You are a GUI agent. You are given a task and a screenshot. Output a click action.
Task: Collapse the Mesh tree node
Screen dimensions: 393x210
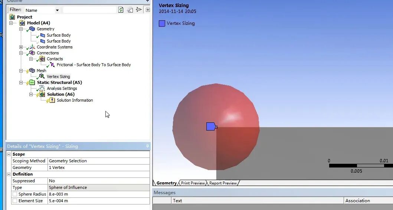click(x=21, y=71)
